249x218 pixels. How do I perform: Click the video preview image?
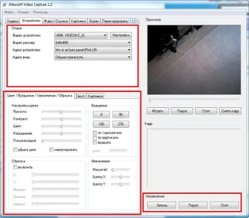coord(194,60)
